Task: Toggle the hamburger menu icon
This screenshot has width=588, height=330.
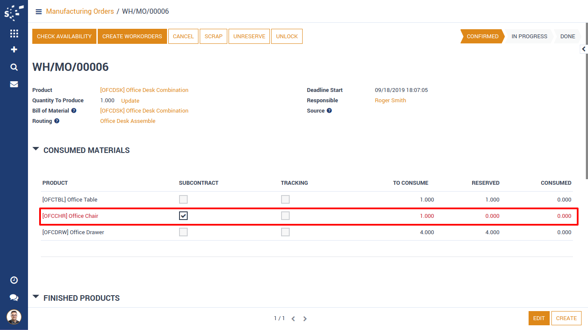Action: tap(39, 12)
